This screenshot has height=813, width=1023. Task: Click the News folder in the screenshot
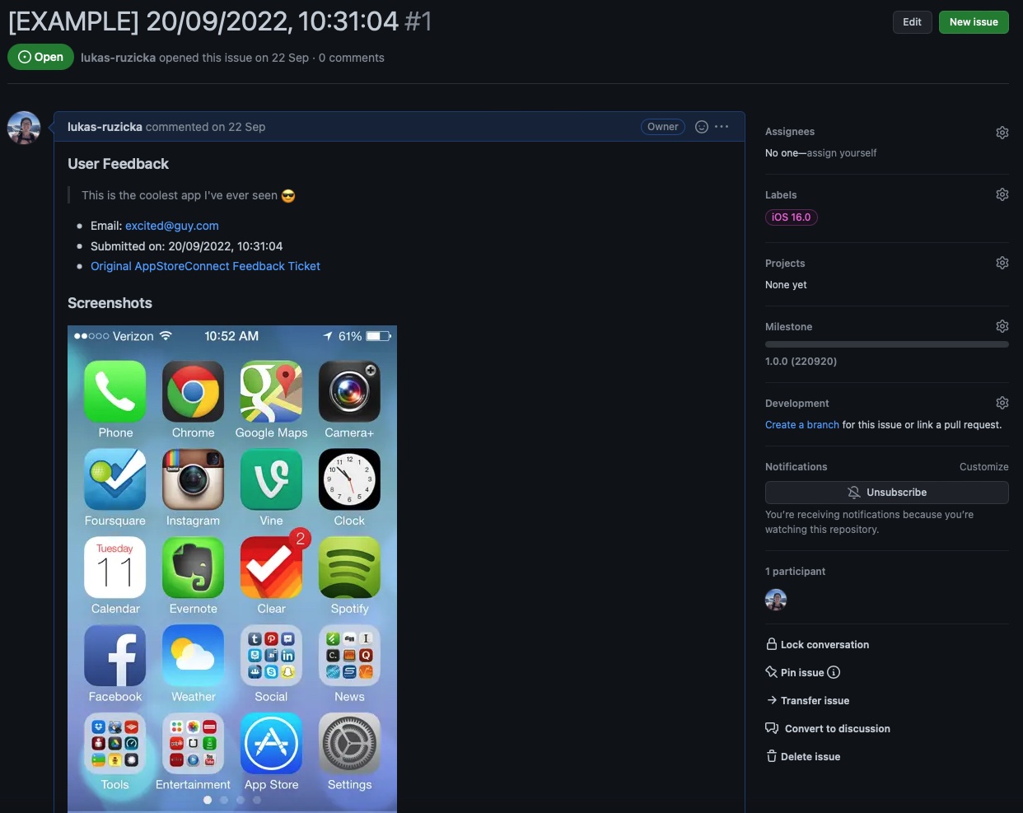coord(349,656)
